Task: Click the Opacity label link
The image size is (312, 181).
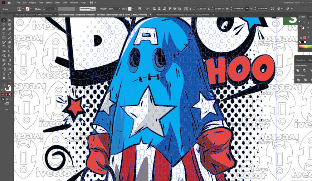Action: [104, 9]
